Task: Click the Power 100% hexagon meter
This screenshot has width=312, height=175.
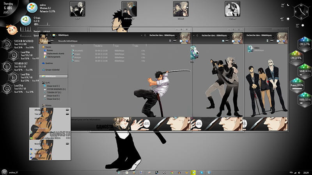Action: coord(297,85)
